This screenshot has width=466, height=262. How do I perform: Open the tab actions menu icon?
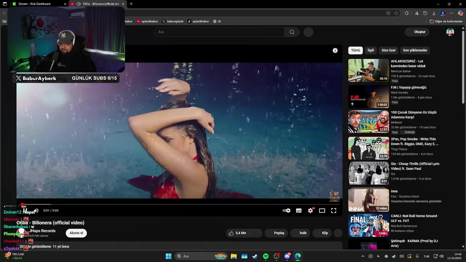tap(5, 4)
